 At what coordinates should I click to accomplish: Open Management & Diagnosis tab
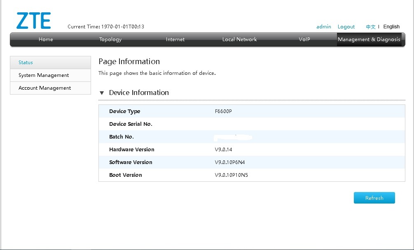click(369, 39)
